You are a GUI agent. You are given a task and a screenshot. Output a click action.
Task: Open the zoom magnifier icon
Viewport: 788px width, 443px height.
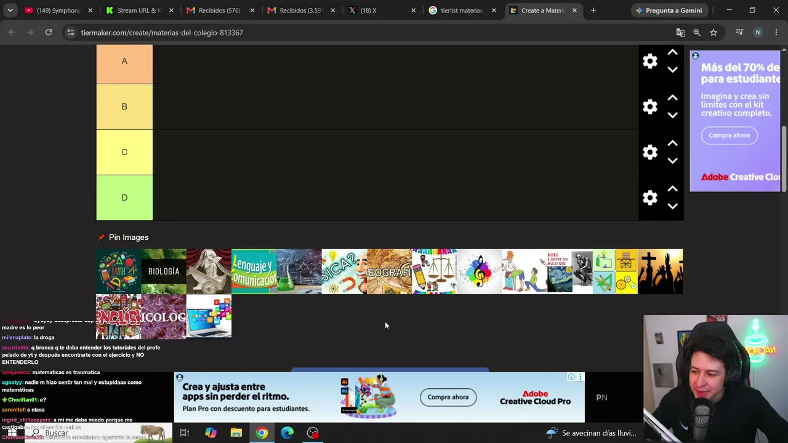pyautogui.click(x=697, y=33)
